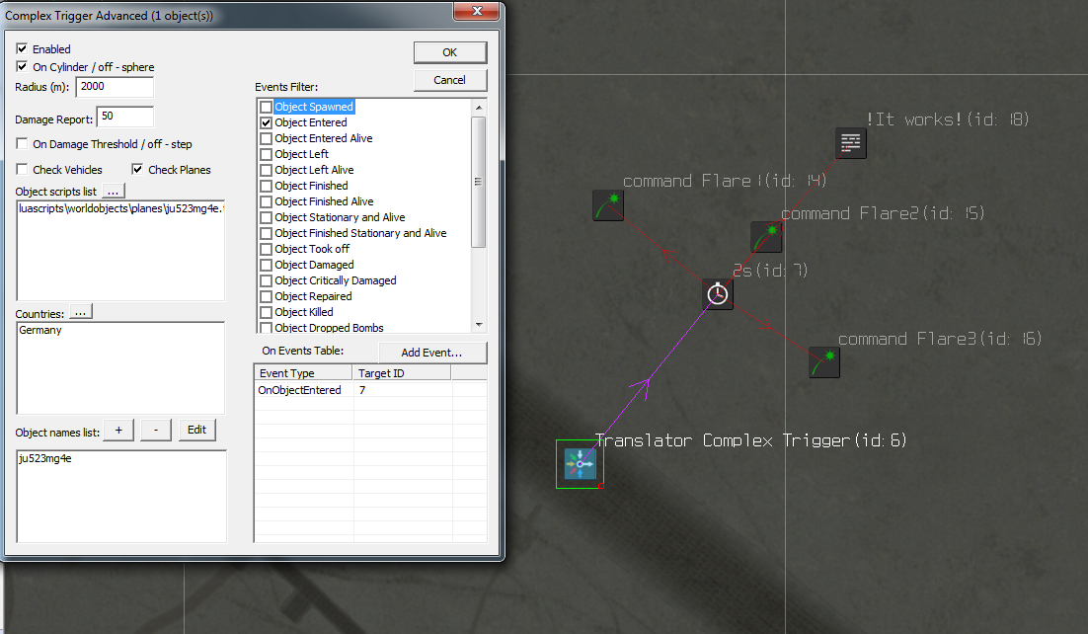
Task: Click Events Filter scroll down arrow
Action: pos(478,325)
